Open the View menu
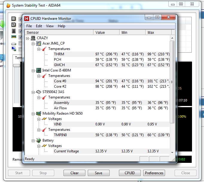Screen dimensions: 204x182 (50, 26)
